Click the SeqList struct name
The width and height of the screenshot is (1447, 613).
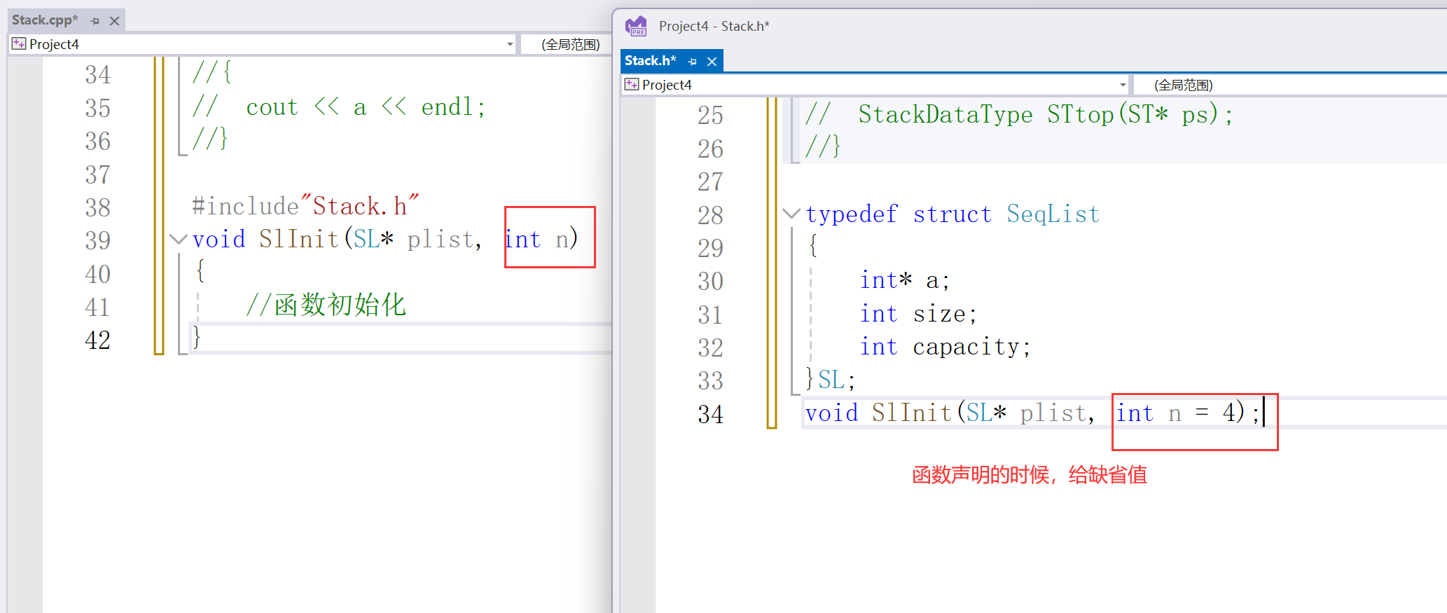pyautogui.click(x=1053, y=214)
